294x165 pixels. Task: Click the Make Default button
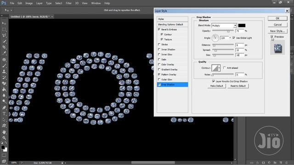coord(216,86)
